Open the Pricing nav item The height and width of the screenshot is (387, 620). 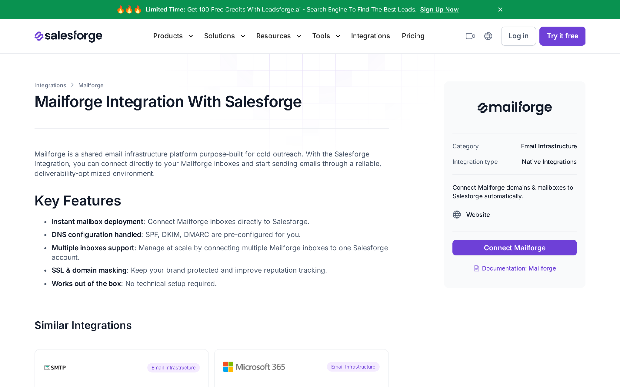point(413,36)
